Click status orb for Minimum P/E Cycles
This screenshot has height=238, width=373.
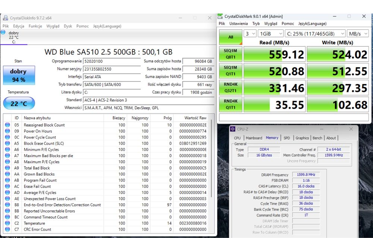[x=7, y=149]
